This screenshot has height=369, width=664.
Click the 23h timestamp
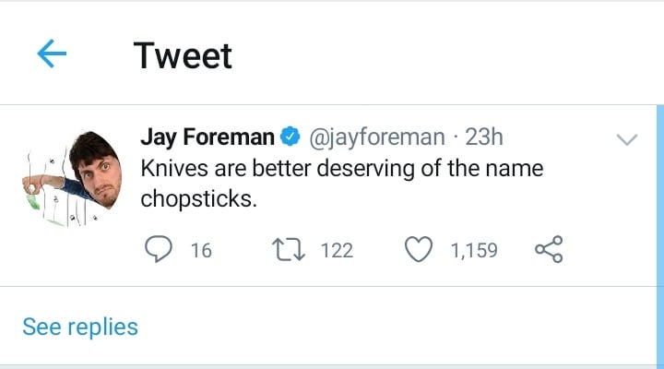(484, 138)
